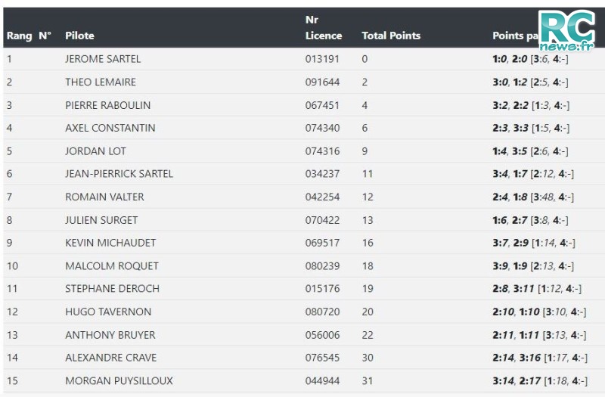Select MALCOLM ROQUET in the rankings
605x397 pixels.
point(111,266)
